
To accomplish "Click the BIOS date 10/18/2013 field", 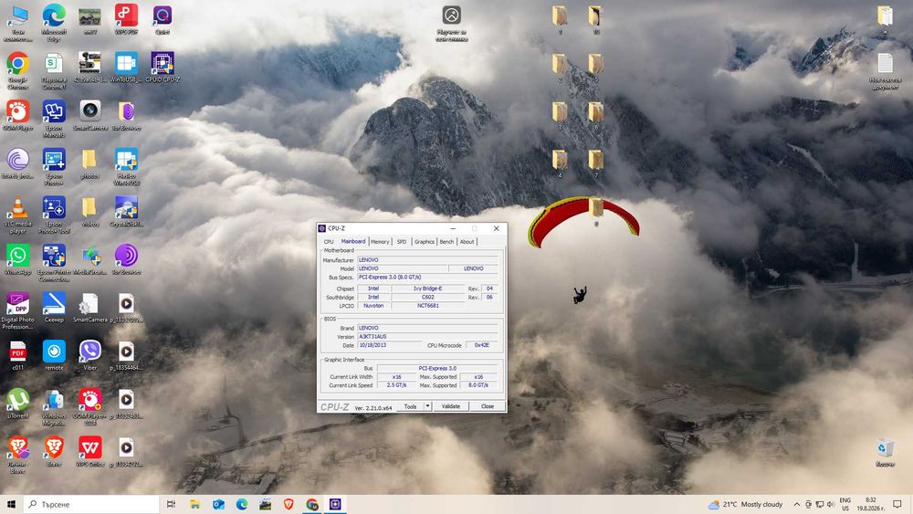I will 389,345.
